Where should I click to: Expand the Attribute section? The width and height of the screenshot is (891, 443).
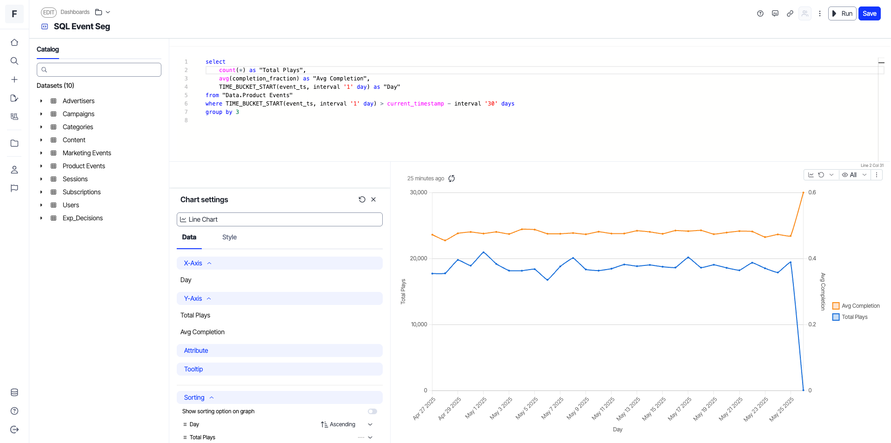tap(279, 350)
